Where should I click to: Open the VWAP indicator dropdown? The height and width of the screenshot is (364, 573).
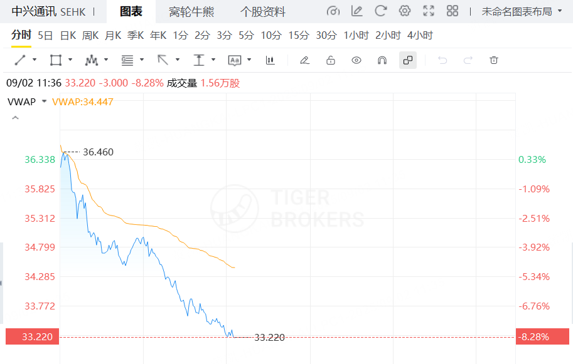pyautogui.click(x=43, y=101)
